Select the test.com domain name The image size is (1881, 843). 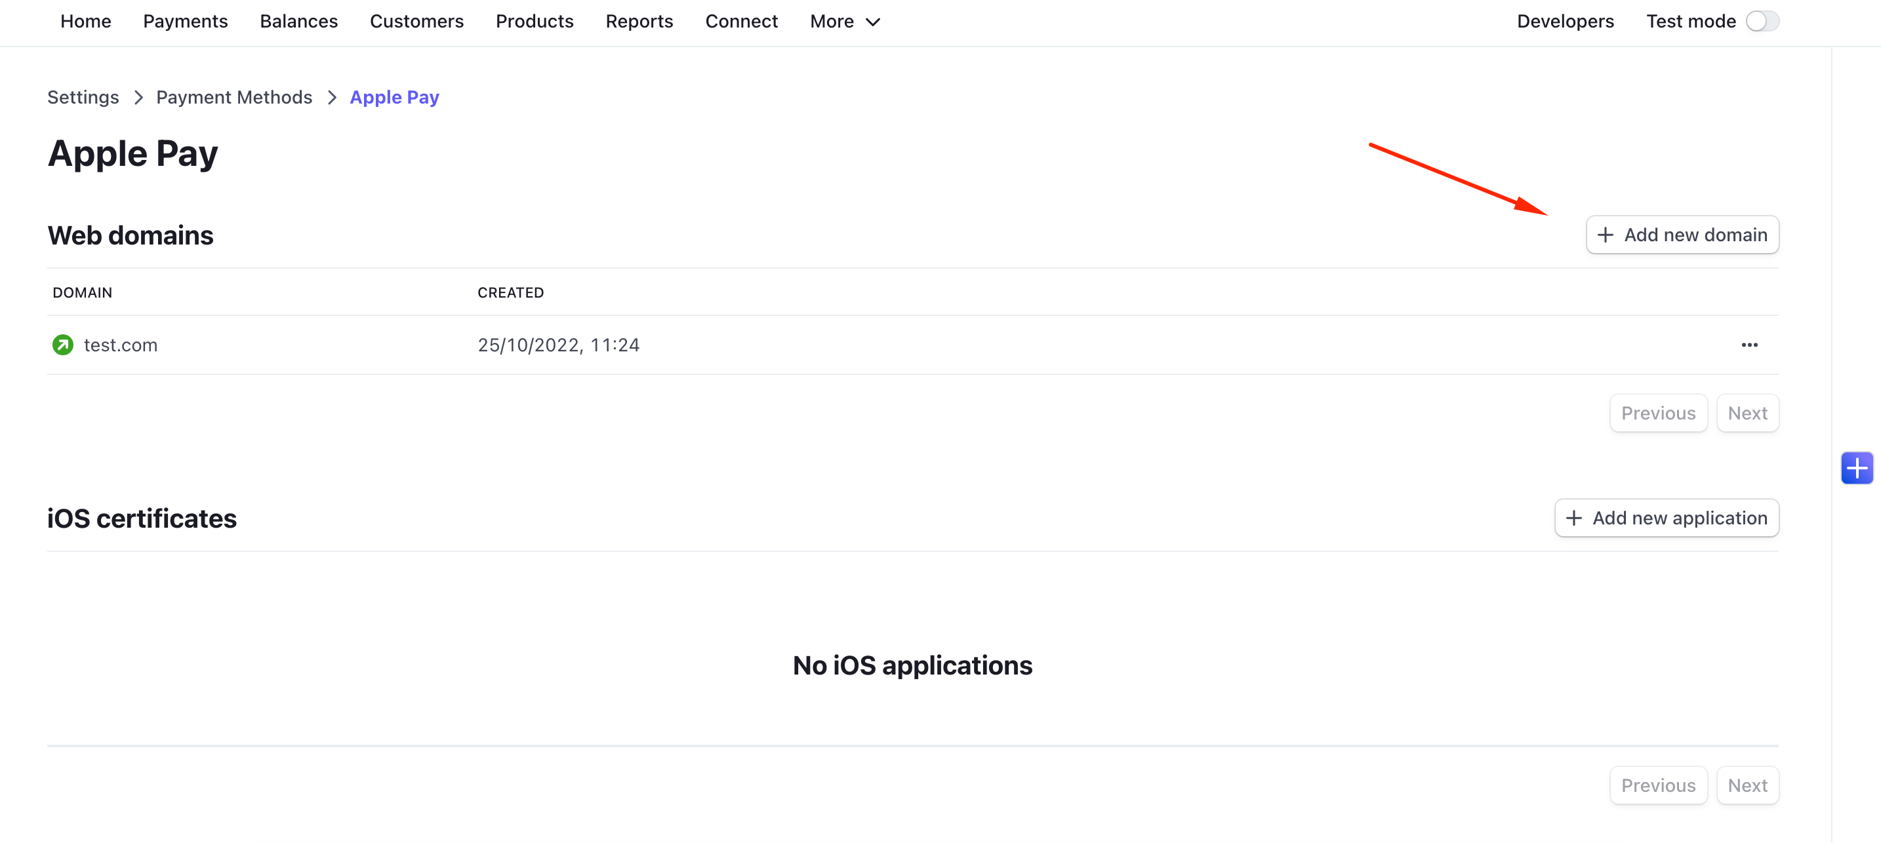[x=121, y=345]
